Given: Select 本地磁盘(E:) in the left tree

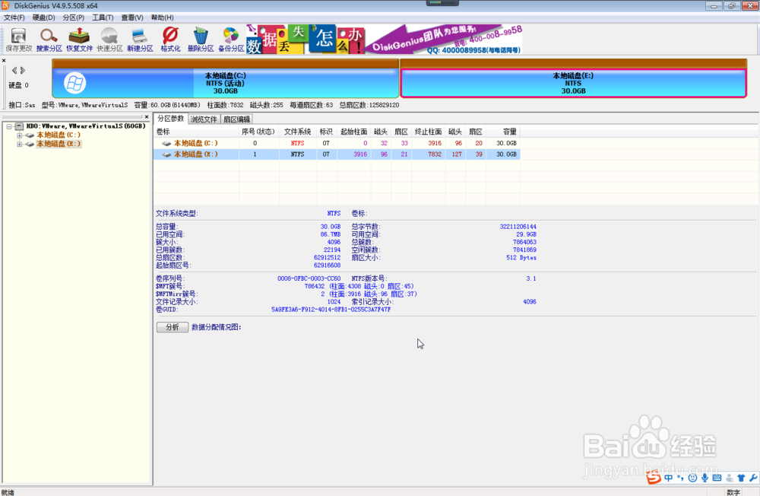Looking at the screenshot, I should tap(59, 144).
